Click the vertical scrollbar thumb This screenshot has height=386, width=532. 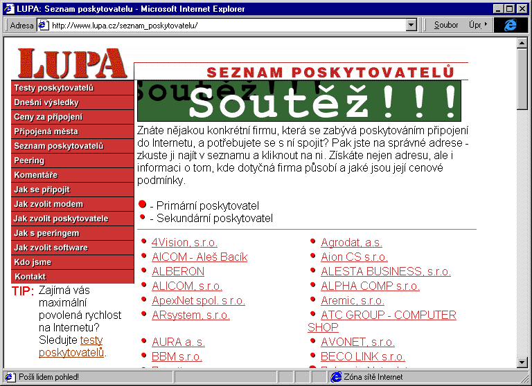tap(522, 79)
